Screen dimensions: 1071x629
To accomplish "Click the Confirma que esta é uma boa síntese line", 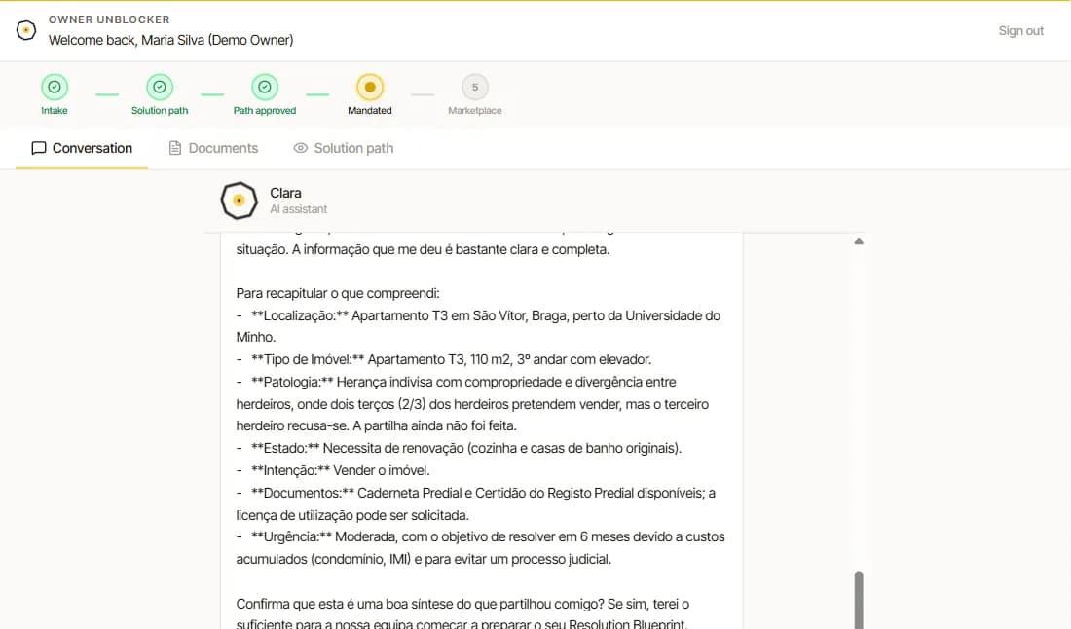I will pos(462,605).
